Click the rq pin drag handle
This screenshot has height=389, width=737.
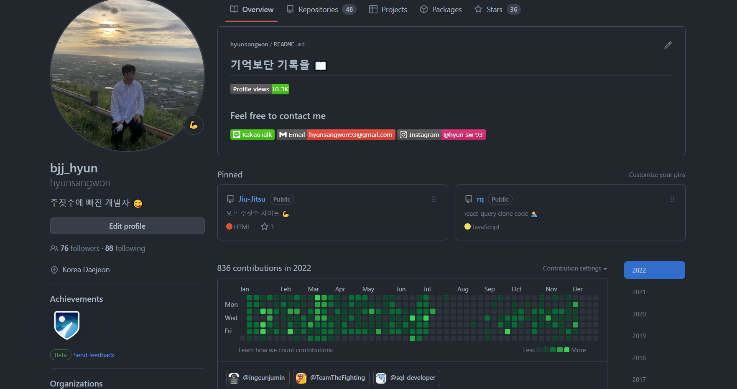click(672, 200)
